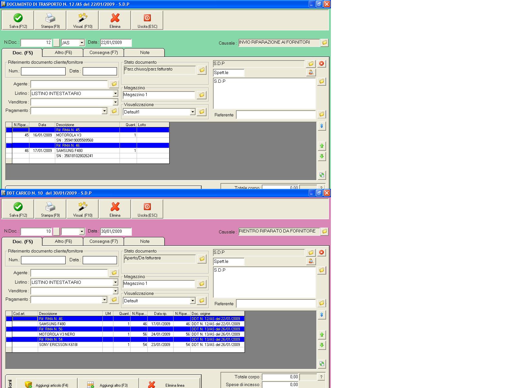Click Stampa (F9) in Documento di Trasporto window
The width and height of the screenshot is (517, 388).
pos(50,20)
